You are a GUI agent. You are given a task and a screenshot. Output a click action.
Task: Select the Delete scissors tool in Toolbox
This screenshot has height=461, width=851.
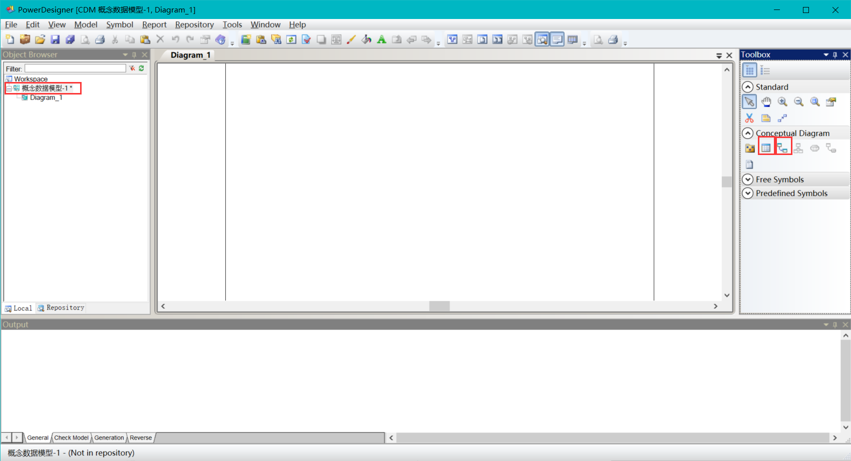[x=749, y=118]
